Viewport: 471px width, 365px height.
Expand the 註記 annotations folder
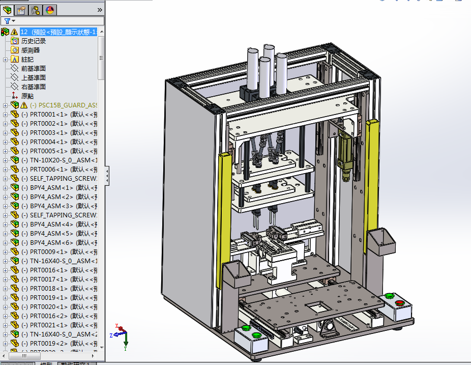pyautogui.click(x=5, y=60)
